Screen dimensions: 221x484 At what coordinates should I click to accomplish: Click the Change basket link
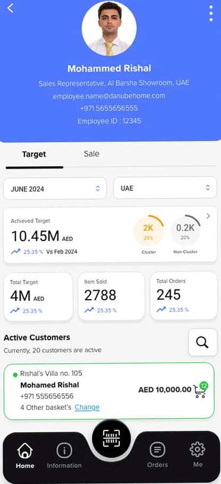[x=87, y=407]
